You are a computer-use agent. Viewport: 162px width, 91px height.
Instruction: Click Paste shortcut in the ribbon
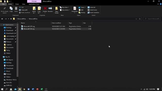[x=25, y=13]
